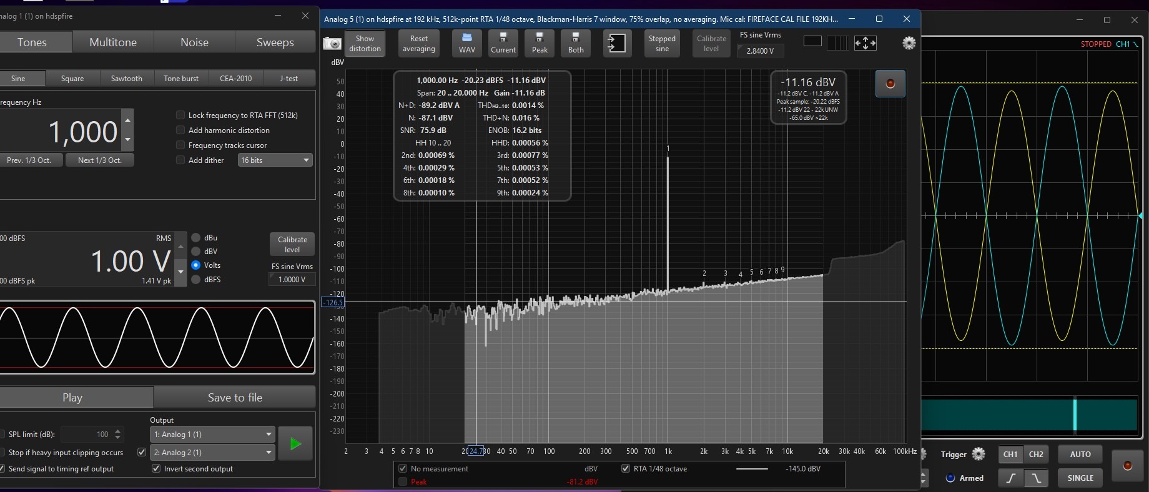The width and height of the screenshot is (1149, 492).
Task: Select dBu level unit
Action: click(196, 238)
